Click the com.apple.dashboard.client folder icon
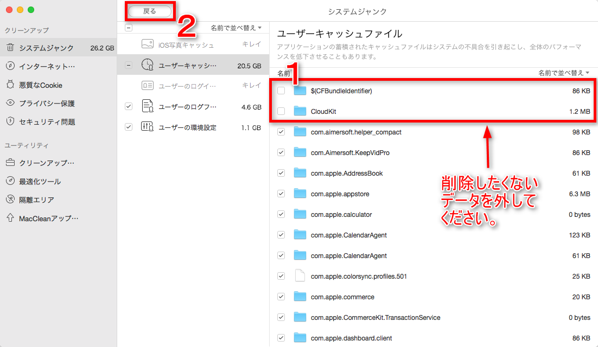Screen dimensions: 598x347 click(300, 337)
